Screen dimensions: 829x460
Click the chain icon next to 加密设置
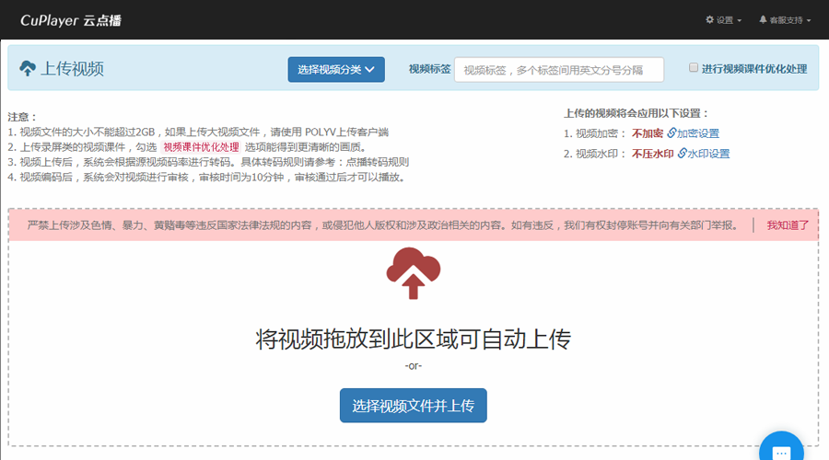pyautogui.click(x=671, y=133)
